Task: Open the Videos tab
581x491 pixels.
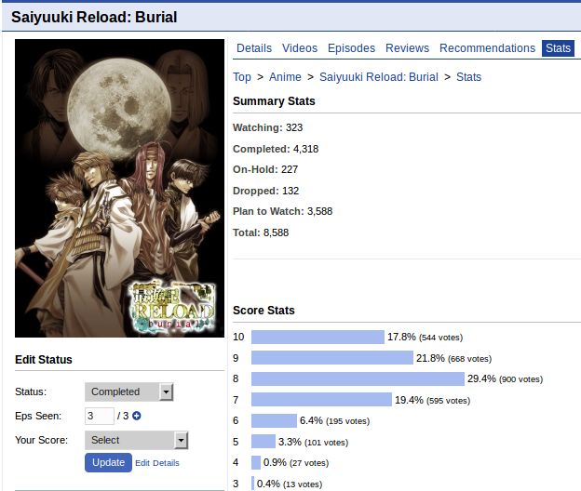Action: click(300, 48)
